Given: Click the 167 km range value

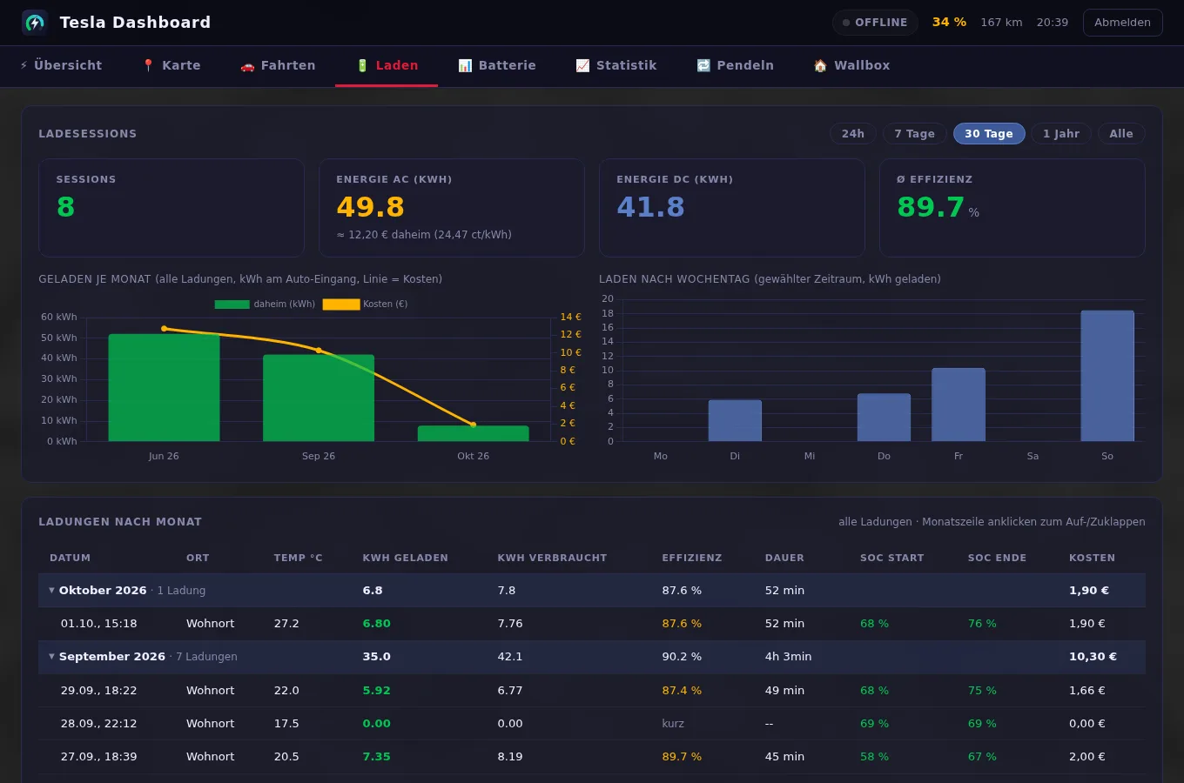Looking at the screenshot, I should tap(1001, 23).
